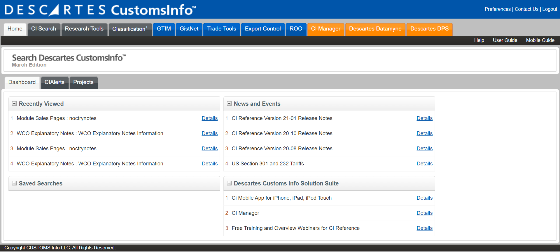Click recently viewed row 2 WCO Explanatory Notes text
Image resolution: width=560 pixels, height=252 pixels.
[x=90, y=133]
